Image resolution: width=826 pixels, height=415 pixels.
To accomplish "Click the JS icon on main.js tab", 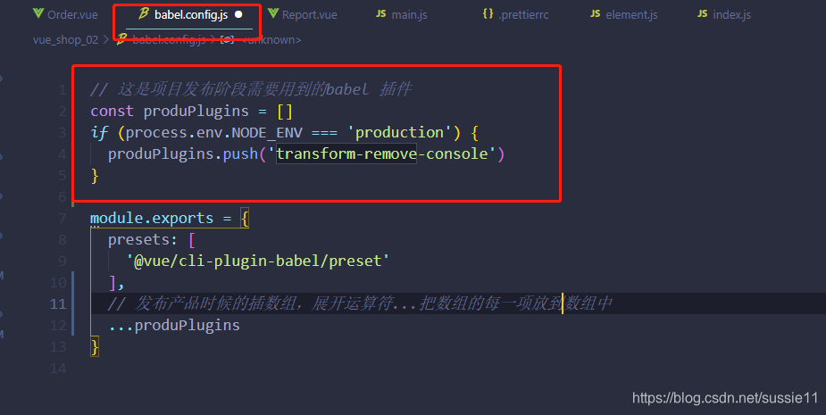I will click(381, 13).
